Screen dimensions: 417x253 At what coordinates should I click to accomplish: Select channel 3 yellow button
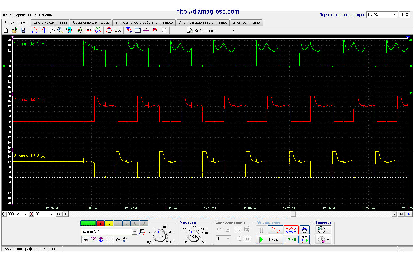[109, 223]
